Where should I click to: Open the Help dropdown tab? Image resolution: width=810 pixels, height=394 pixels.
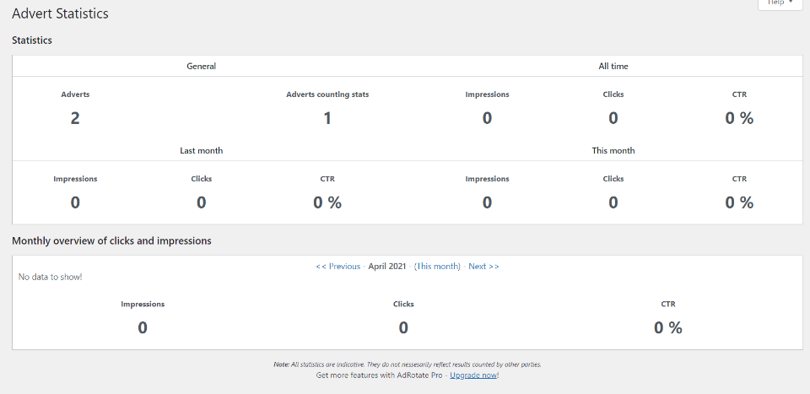coord(779,3)
